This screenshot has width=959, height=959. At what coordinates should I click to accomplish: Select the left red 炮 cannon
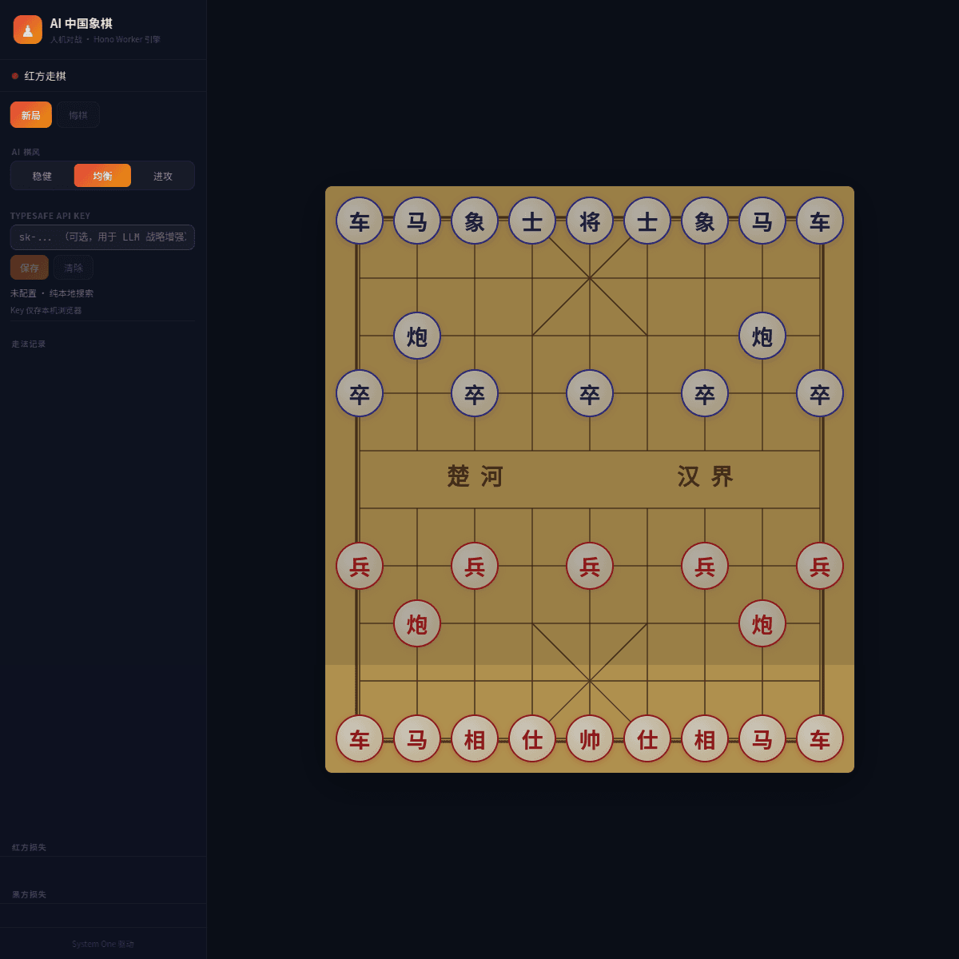pyautogui.click(x=417, y=623)
